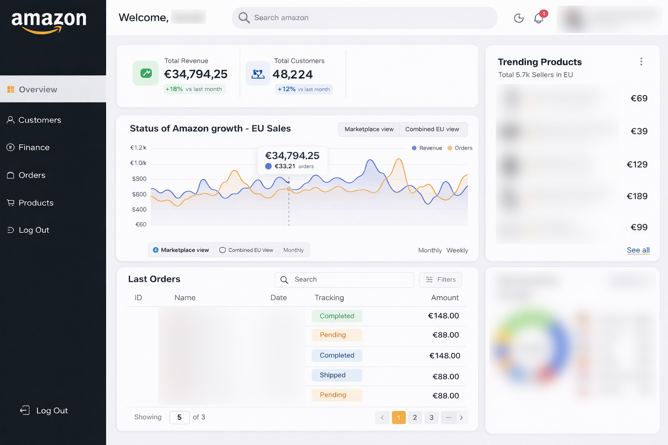Switch to Combined EU view tab
668x445 pixels.
click(432, 129)
